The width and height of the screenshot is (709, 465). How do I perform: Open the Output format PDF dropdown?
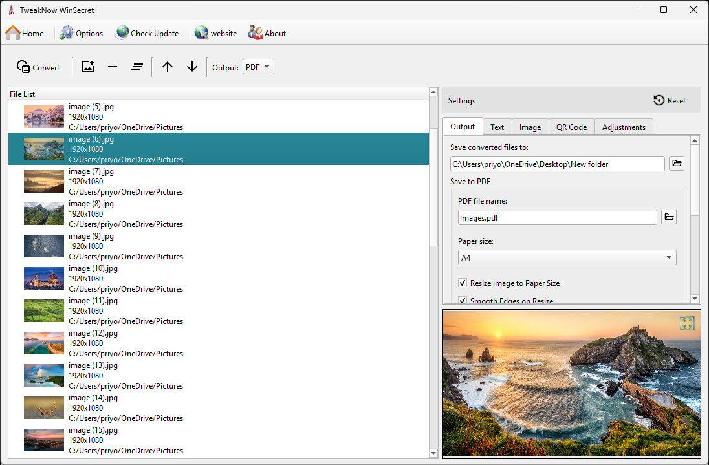tap(258, 67)
